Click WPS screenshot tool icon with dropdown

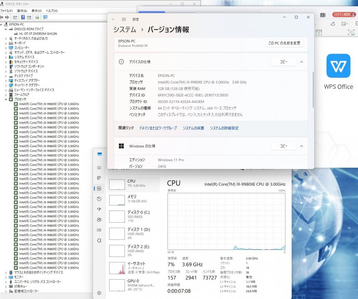click(x=344, y=24)
